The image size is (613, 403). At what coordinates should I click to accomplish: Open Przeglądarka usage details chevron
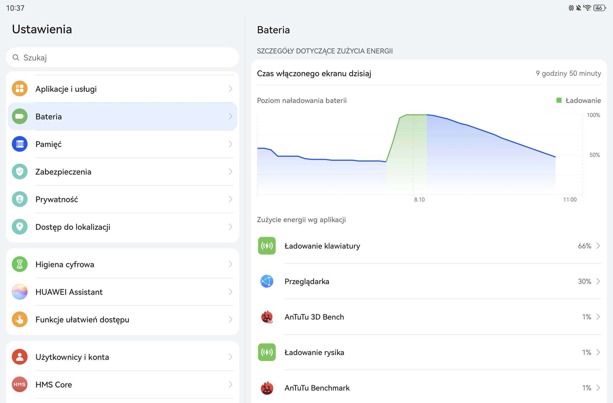[598, 281]
